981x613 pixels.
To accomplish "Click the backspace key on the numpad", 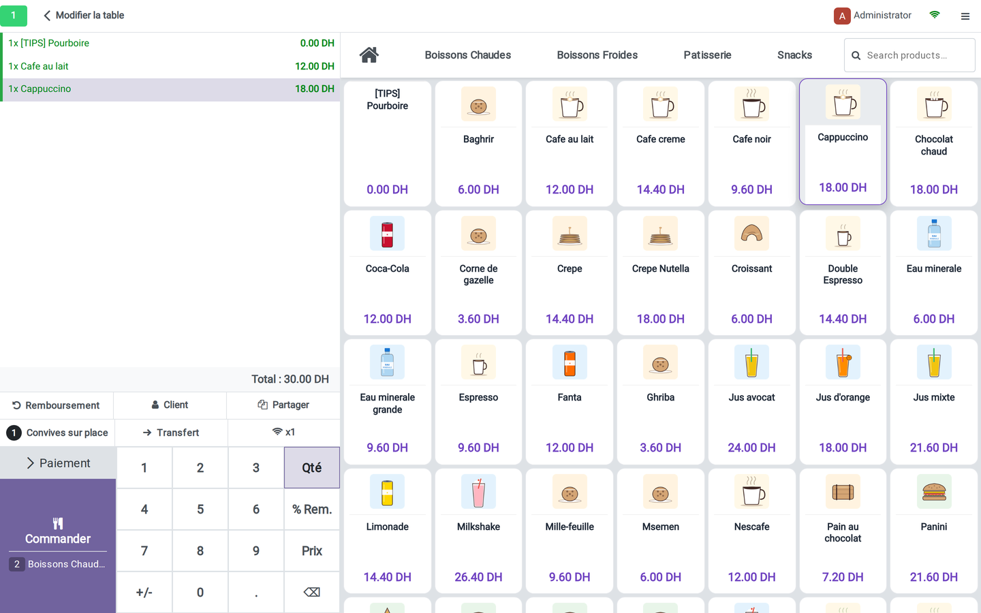I will tap(312, 592).
